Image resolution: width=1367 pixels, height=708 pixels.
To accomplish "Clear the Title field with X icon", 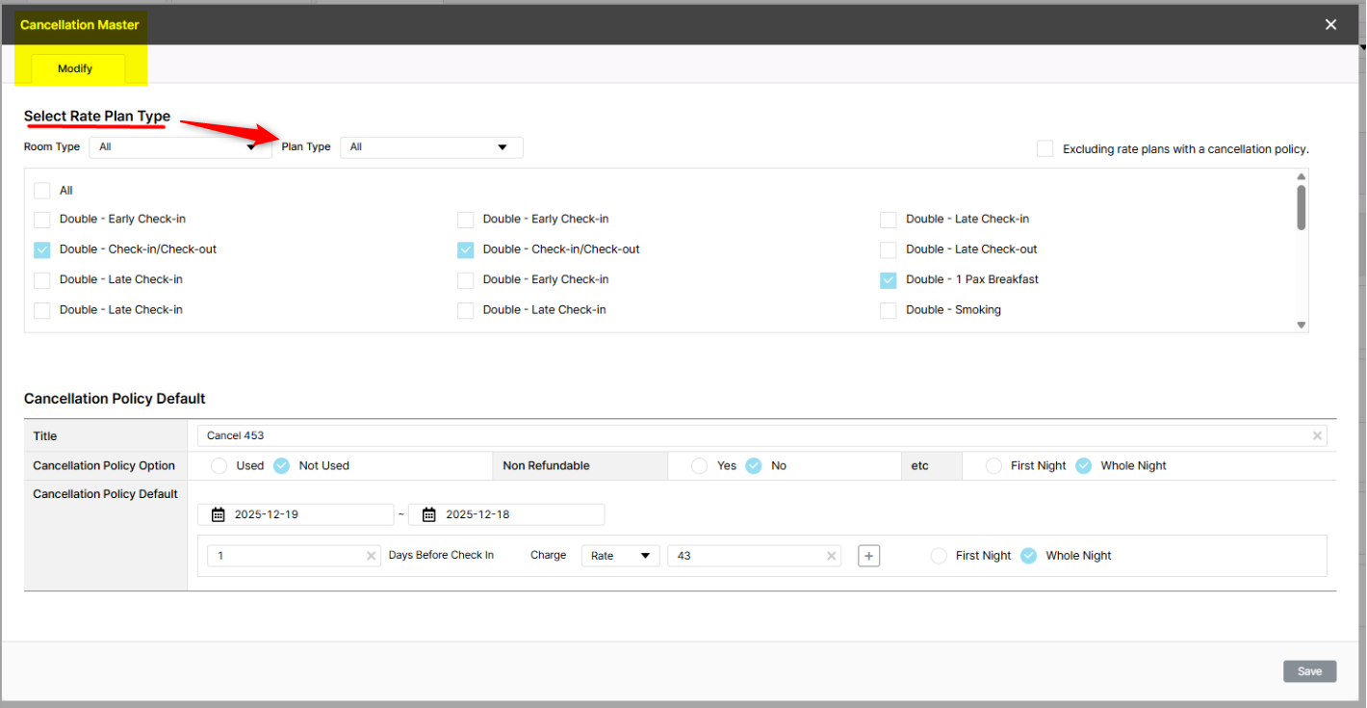I will click(1317, 436).
